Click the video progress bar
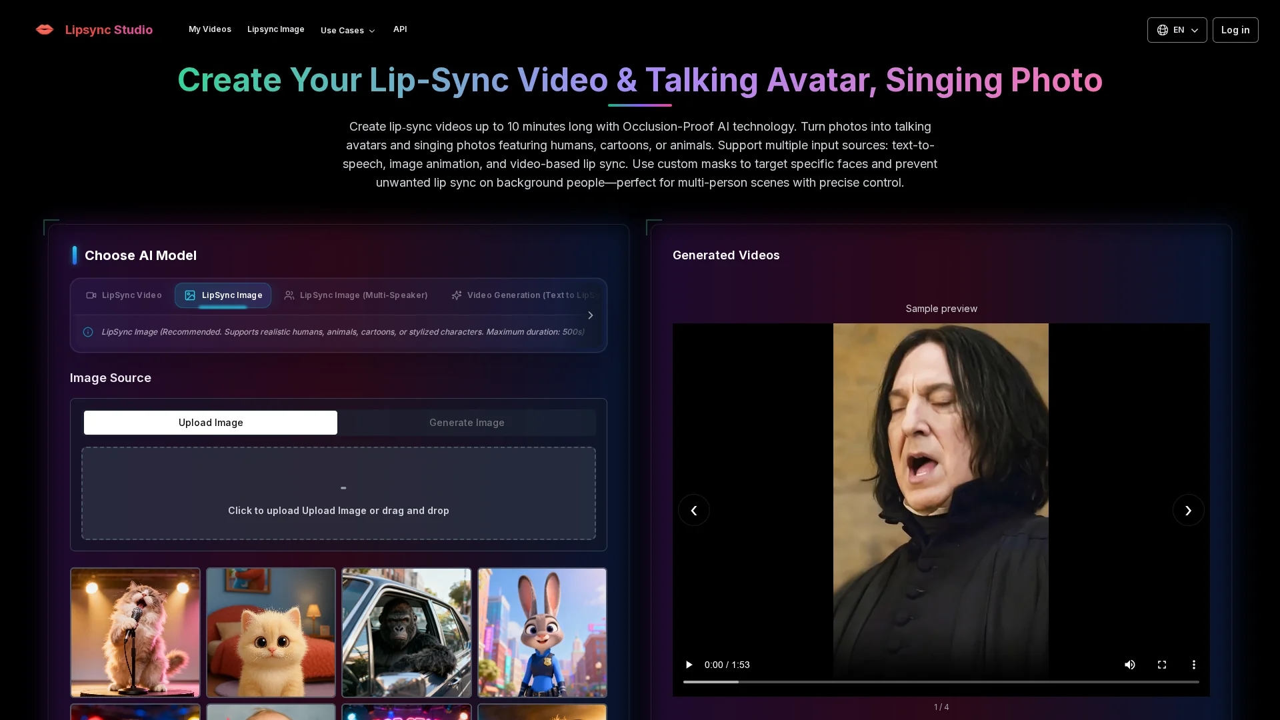The image size is (1280, 720). click(941, 682)
